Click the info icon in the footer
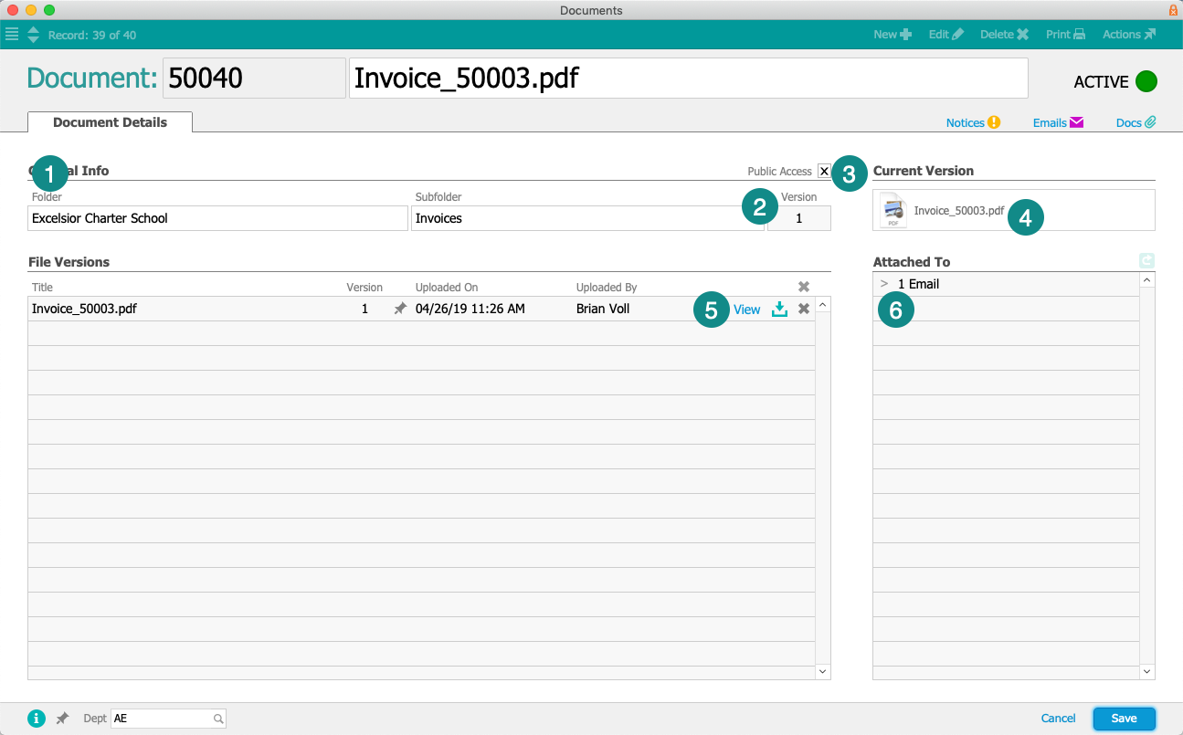This screenshot has height=735, width=1183. coord(37,719)
